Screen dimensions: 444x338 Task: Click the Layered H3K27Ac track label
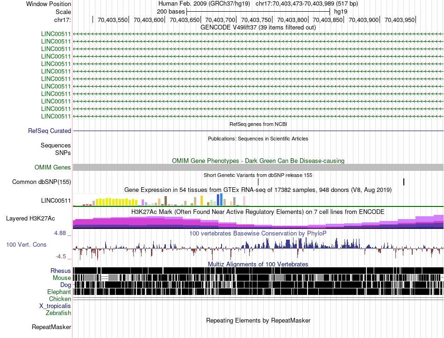coord(30,218)
